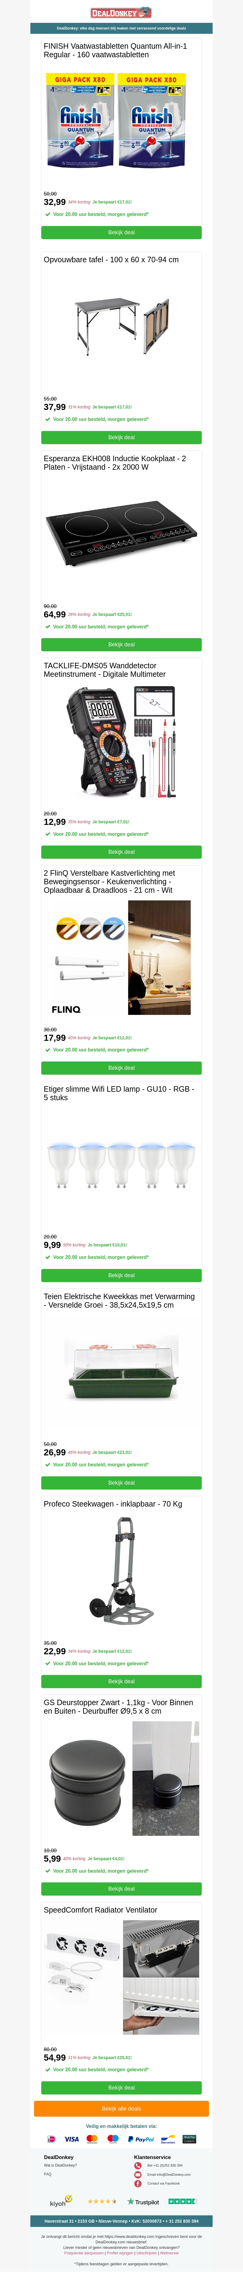The image size is (243, 2272).
Task: Click the Facebook icon in footer
Action: pyautogui.click(x=137, y=2183)
